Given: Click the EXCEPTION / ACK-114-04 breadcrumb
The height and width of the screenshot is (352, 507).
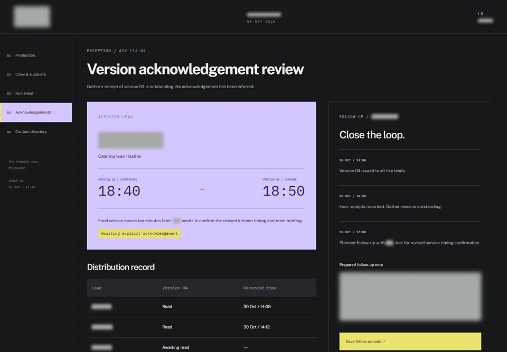Looking at the screenshot, I should click(x=116, y=51).
